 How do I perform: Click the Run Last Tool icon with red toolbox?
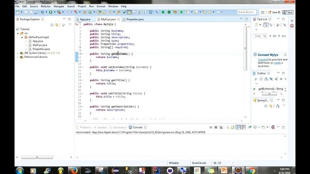tap(59, 12)
